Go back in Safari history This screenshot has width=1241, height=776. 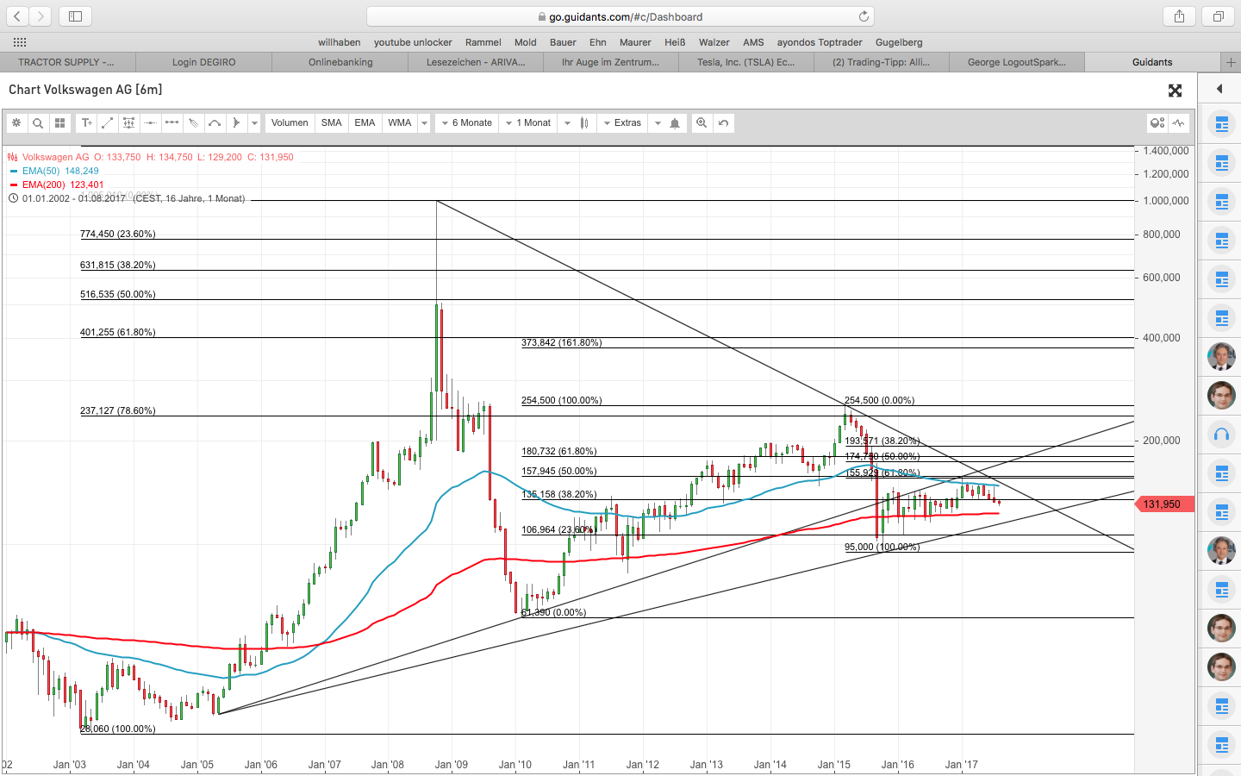(x=17, y=16)
